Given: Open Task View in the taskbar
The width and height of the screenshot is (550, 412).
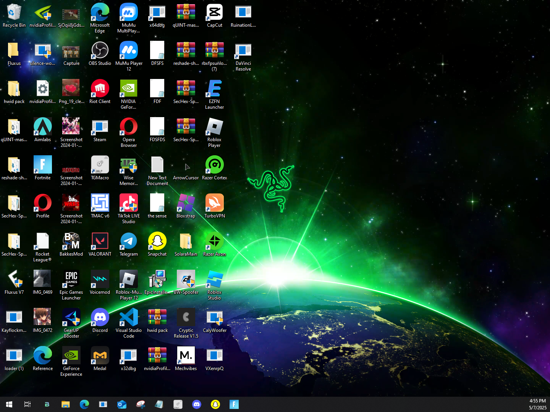Looking at the screenshot, I should (x=27, y=404).
